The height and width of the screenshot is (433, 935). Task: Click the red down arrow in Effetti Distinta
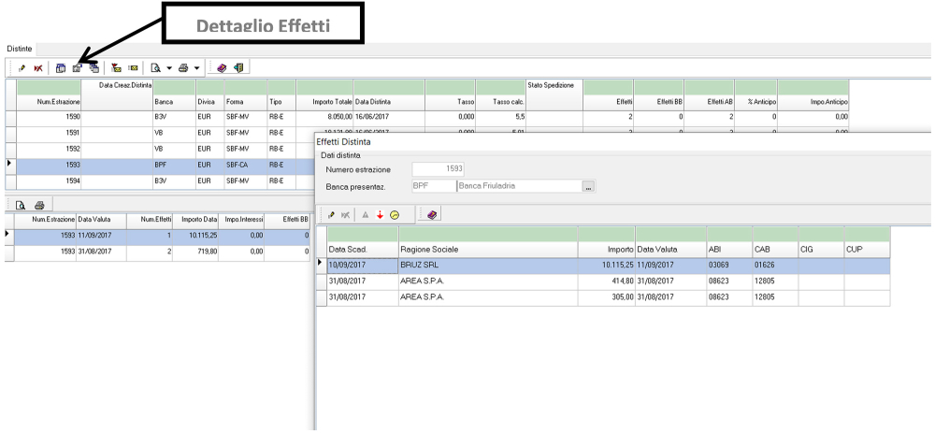coord(380,215)
